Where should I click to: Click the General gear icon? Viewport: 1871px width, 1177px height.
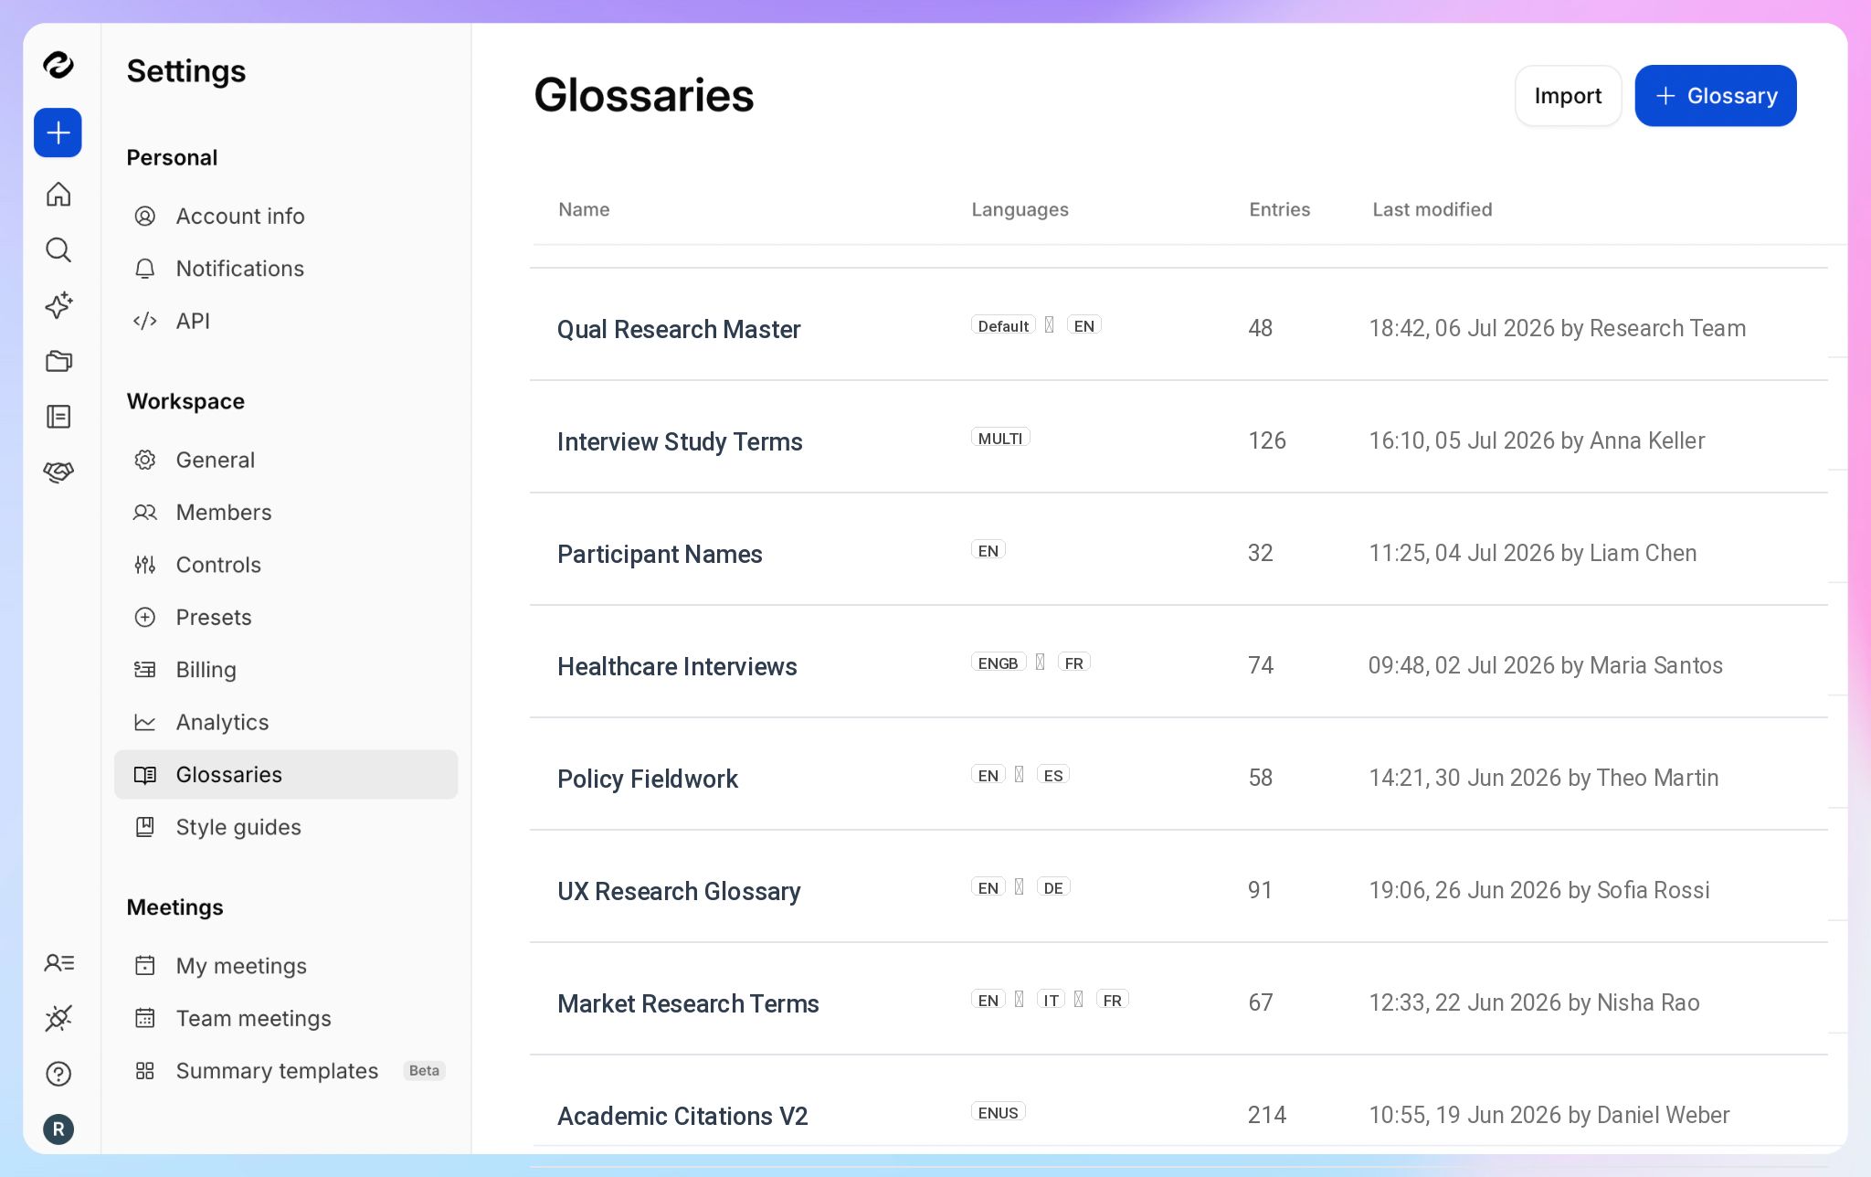tap(145, 460)
